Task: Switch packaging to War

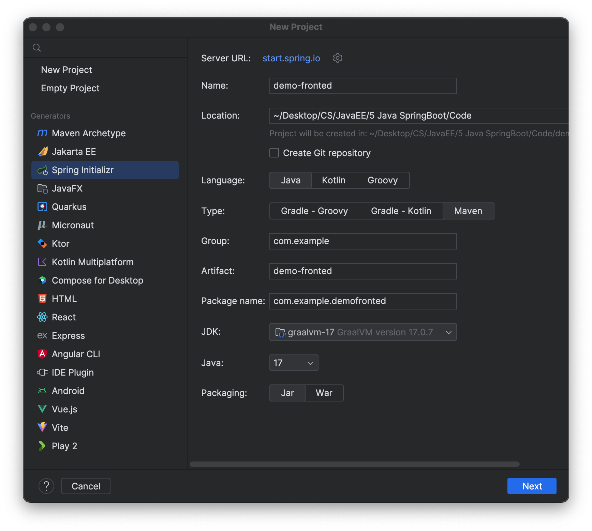Action: (x=324, y=393)
